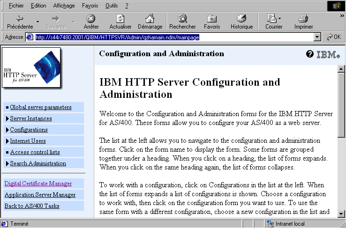The image size is (346, 228).
Task: Open the address bar dropdown list
Action: click(x=317, y=37)
